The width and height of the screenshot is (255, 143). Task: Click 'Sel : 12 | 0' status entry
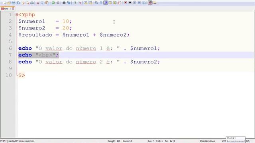click(x=170, y=141)
